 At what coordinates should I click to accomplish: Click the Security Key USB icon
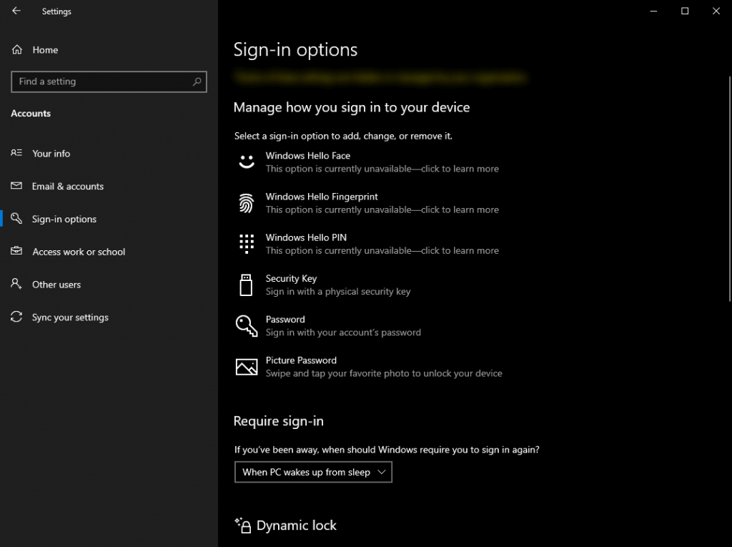tap(246, 285)
